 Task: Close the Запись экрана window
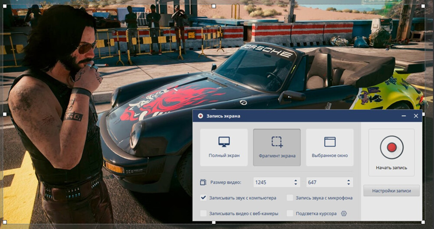pyautogui.click(x=416, y=116)
